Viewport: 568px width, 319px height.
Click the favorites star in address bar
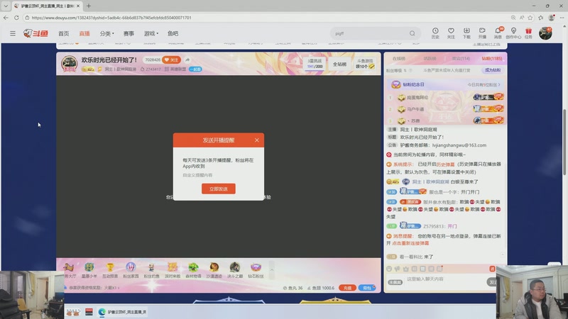tap(530, 17)
